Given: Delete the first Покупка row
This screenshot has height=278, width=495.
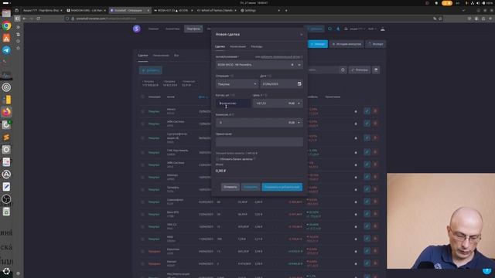Looking at the screenshot, I should coord(375,111).
